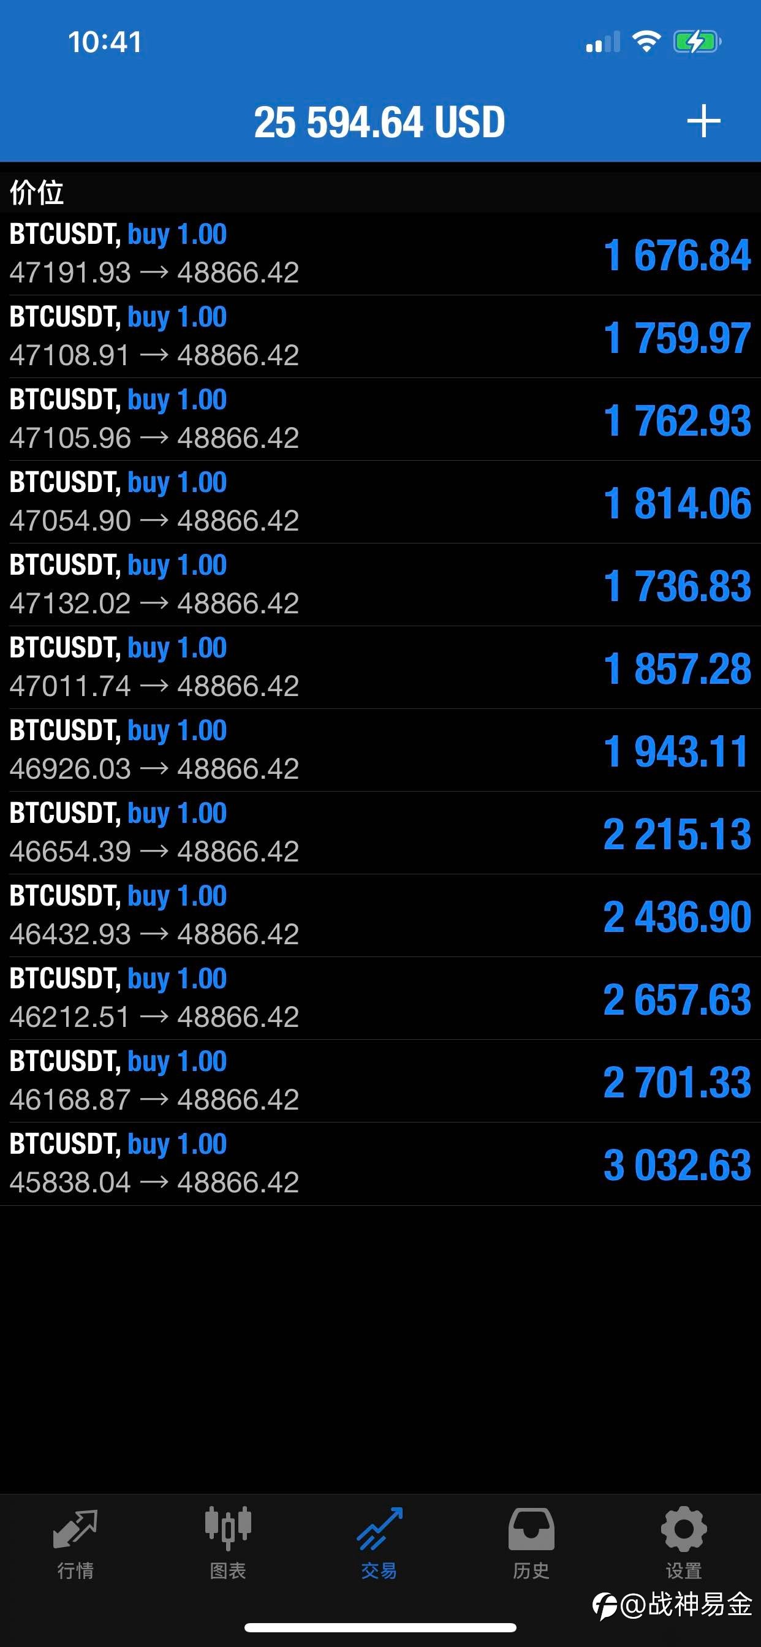Tap the plus icon to add new order
This screenshot has height=1647, width=761.
(703, 121)
